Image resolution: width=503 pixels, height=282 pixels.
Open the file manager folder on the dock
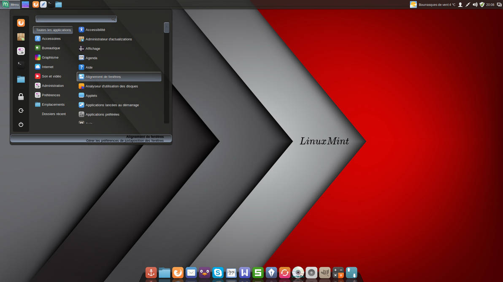point(164,273)
